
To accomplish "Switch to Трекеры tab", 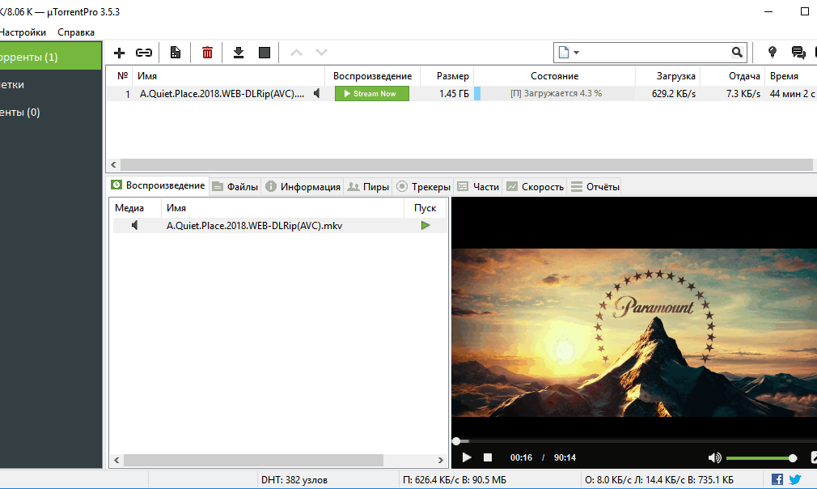I will pyautogui.click(x=423, y=187).
